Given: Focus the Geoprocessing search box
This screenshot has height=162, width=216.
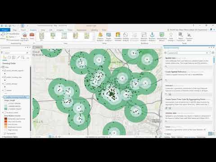Looking at the screenshot, I should [x=189, y=53].
